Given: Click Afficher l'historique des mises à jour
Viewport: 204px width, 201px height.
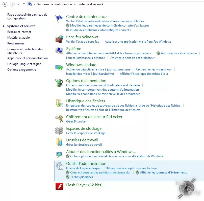Looking at the screenshot, I should (x=144, y=74).
